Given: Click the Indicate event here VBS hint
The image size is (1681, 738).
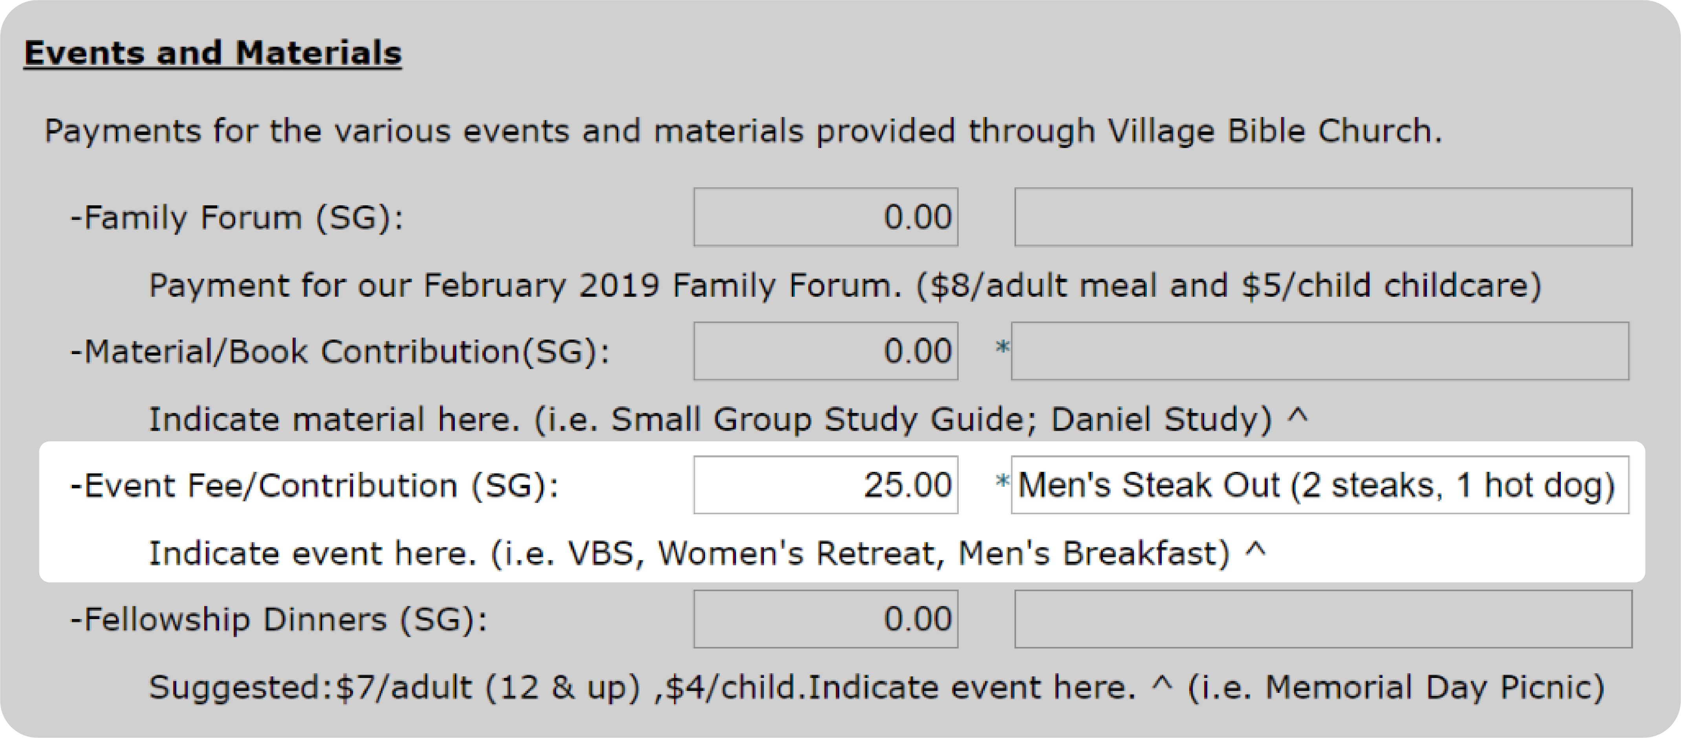Looking at the screenshot, I should pyautogui.click(x=707, y=553).
